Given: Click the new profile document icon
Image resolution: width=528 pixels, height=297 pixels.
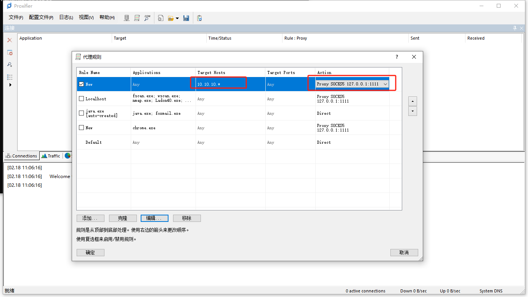Looking at the screenshot, I should coord(161,18).
